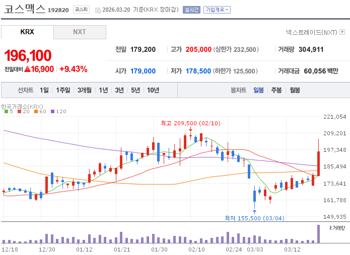Image resolution: width=350 pixels, height=255 pixels.
Task: Click the 02/10 x-axis date label
Action: point(196,249)
